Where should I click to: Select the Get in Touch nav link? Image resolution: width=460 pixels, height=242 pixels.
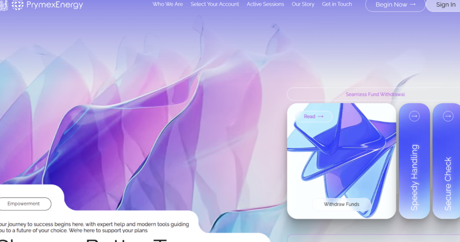pyautogui.click(x=337, y=4)
